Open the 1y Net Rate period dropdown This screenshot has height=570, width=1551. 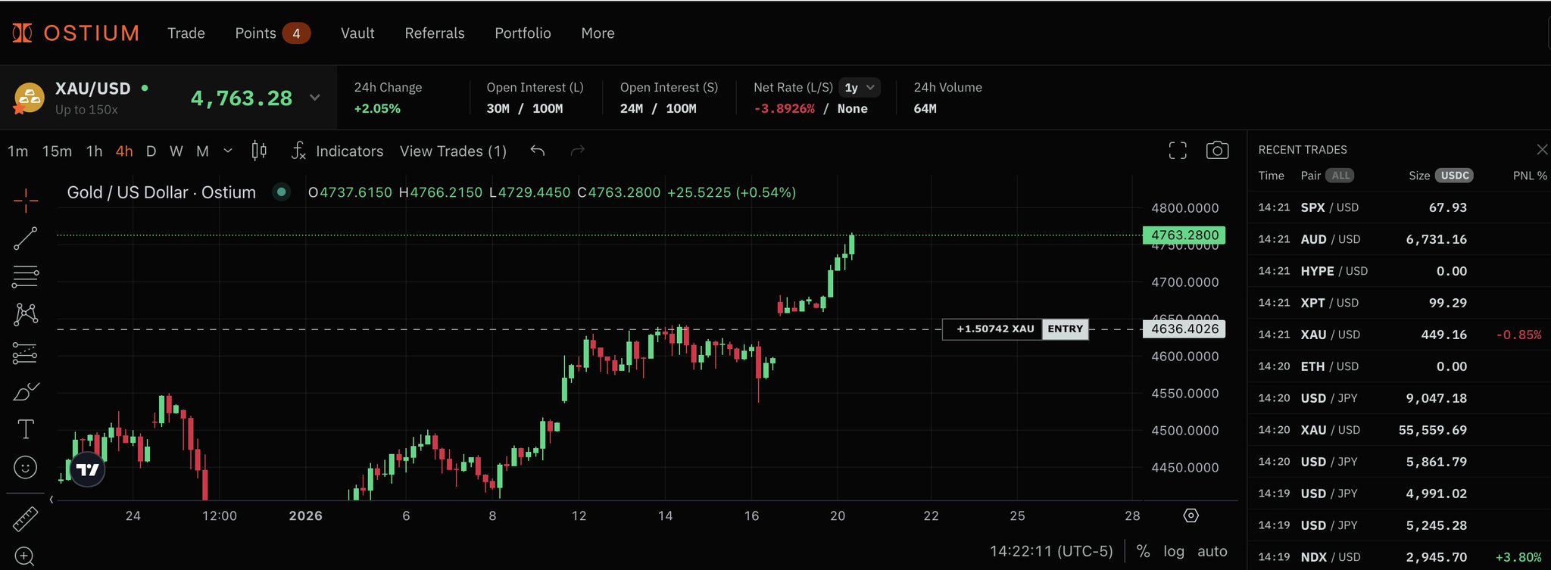coord(860,88)
